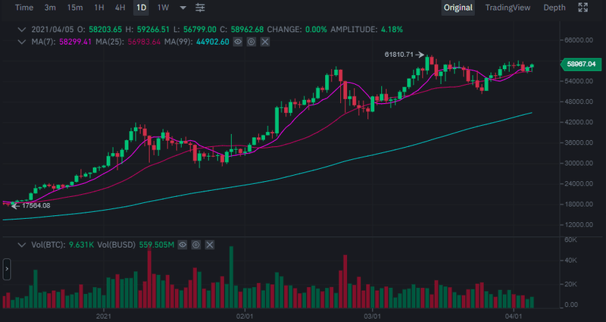606x322 pixels.
Task: Open more time intervals dropdown
Action: pos(183,8)
